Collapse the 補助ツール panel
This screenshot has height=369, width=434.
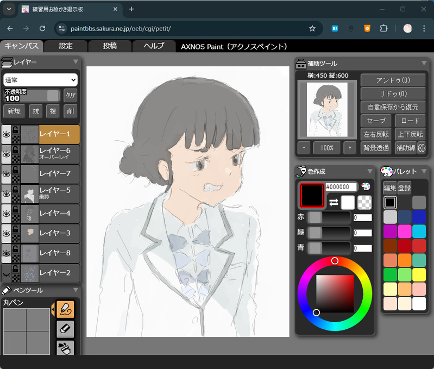(x=424, y=63)
